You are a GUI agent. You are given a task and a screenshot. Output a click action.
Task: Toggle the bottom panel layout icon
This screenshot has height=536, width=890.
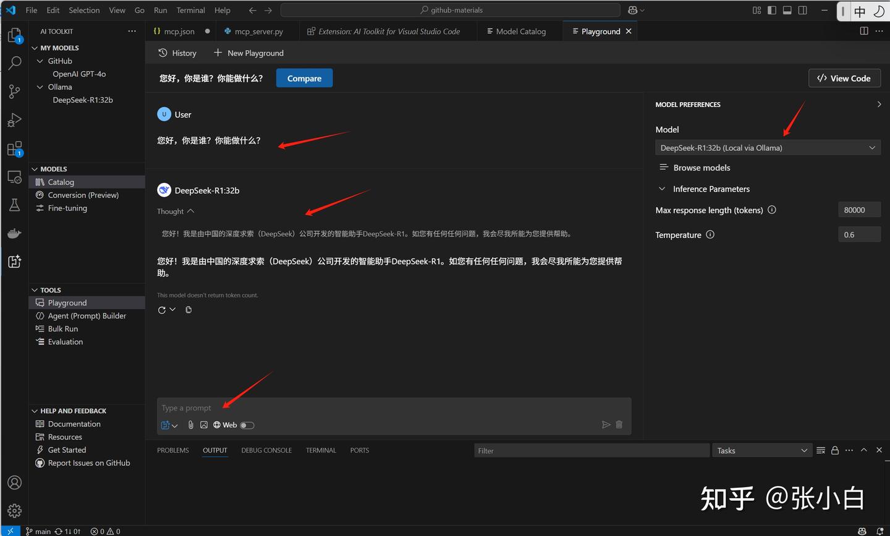(787, 11)
